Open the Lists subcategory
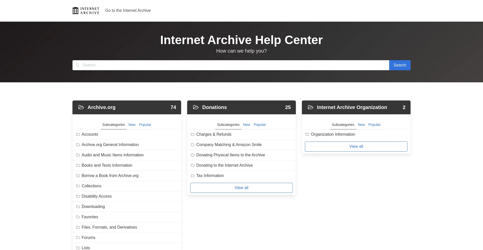 [x=86, y=248]
